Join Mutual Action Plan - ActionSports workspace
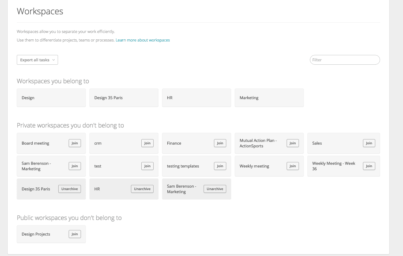 [293, 143]
